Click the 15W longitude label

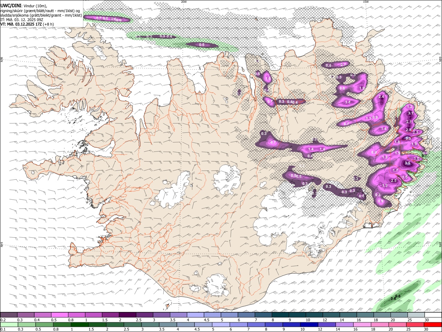(365, 2)
